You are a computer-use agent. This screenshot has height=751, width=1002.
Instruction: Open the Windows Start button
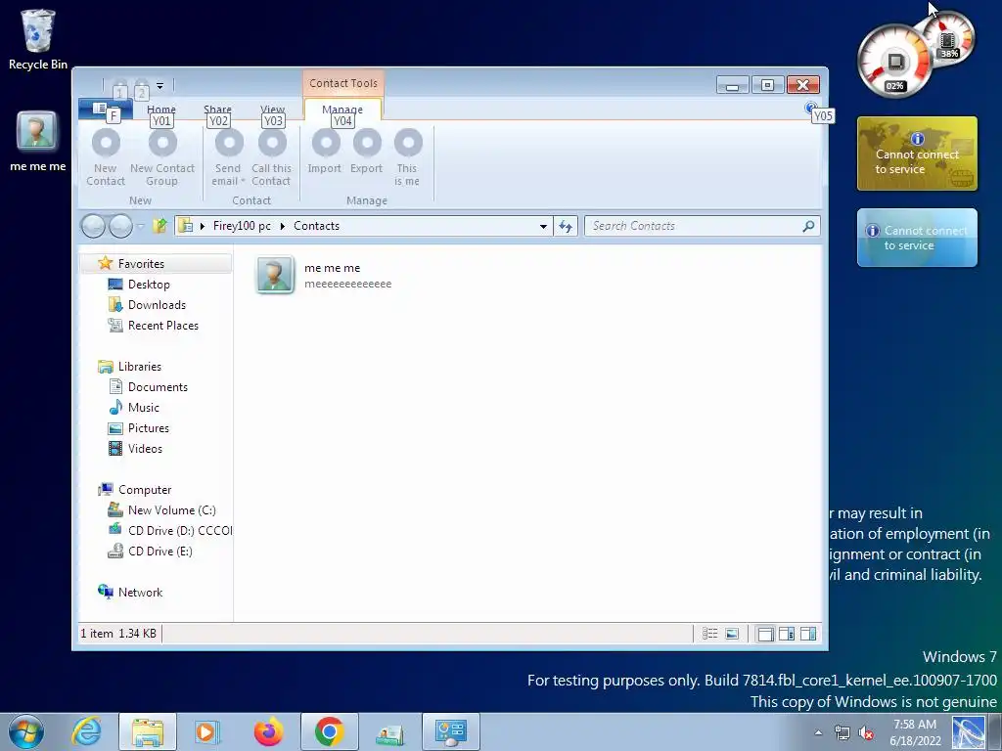[26, 731]
